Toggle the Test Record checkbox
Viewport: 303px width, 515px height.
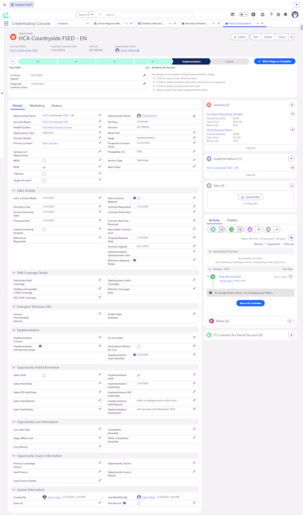139,503
